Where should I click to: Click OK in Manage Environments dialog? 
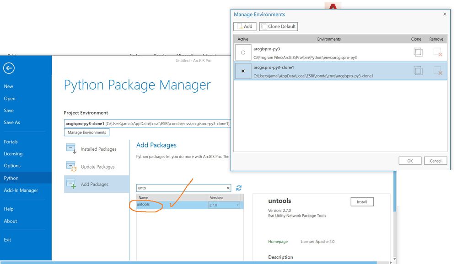[x=410, y=161]
